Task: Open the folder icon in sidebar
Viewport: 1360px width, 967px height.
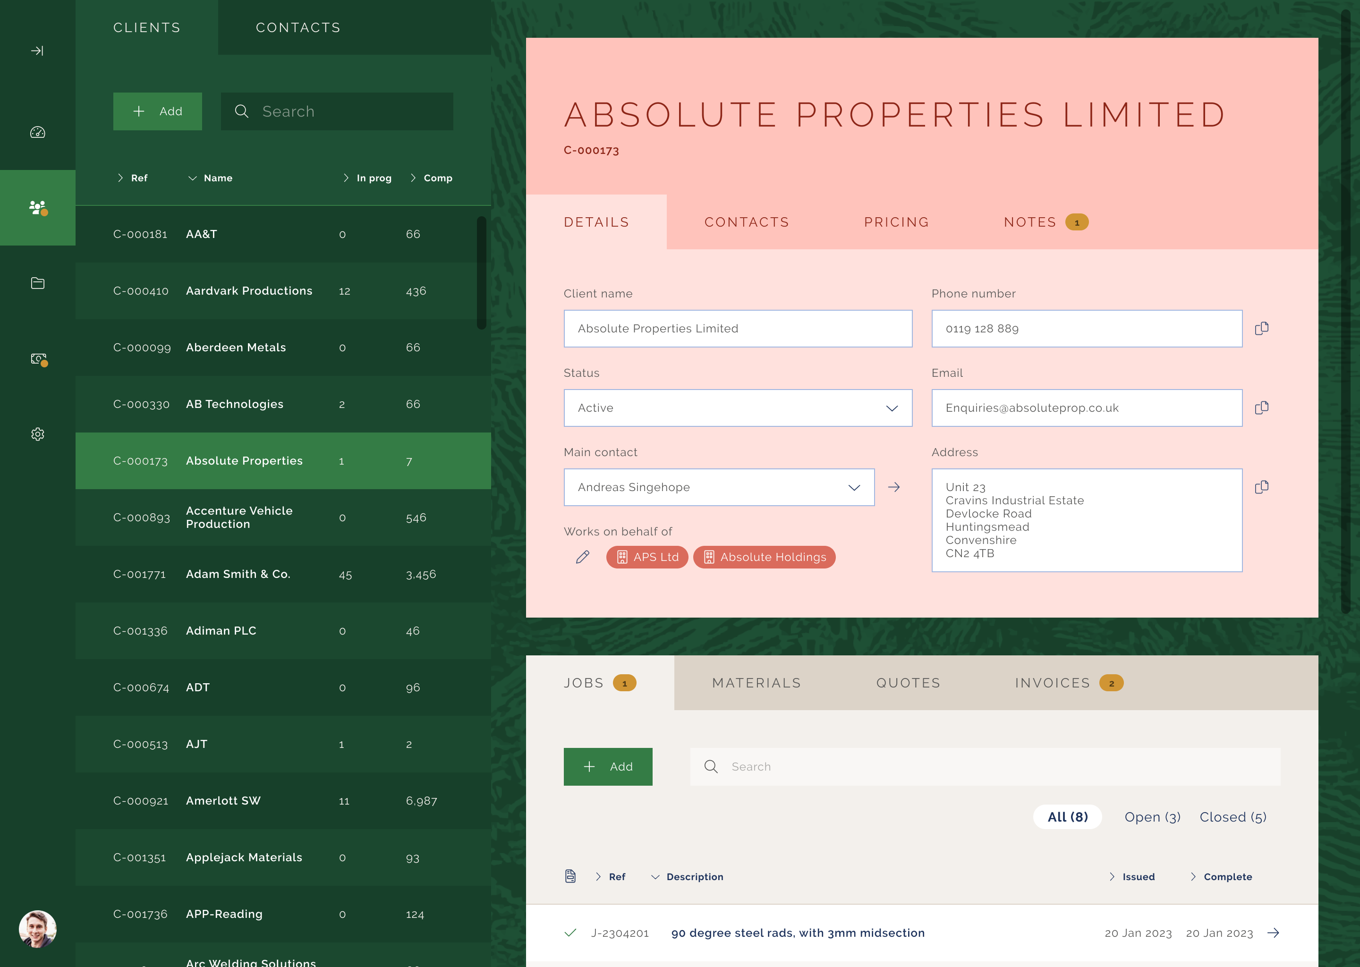Action: pos(37,283)
